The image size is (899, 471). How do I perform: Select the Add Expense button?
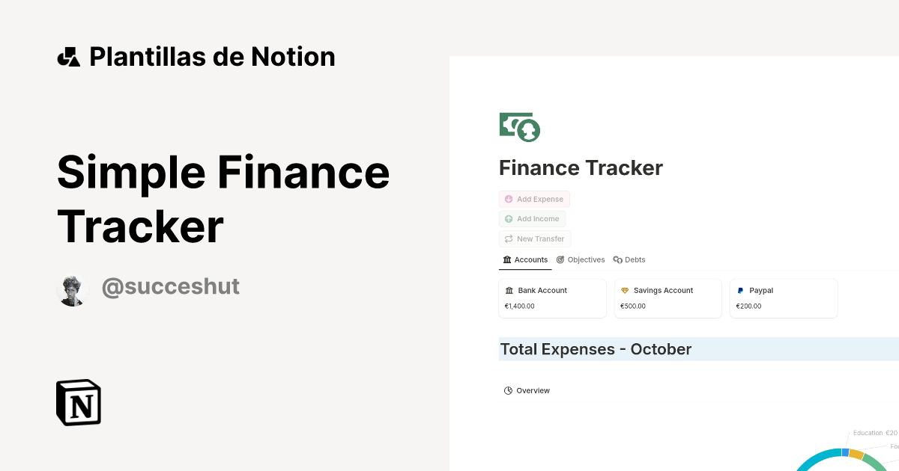pos(534,199)
